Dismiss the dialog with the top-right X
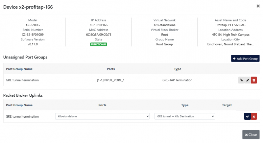Viewport: 263px width, 143px height. pyautogui.click(x=257, y=6)
